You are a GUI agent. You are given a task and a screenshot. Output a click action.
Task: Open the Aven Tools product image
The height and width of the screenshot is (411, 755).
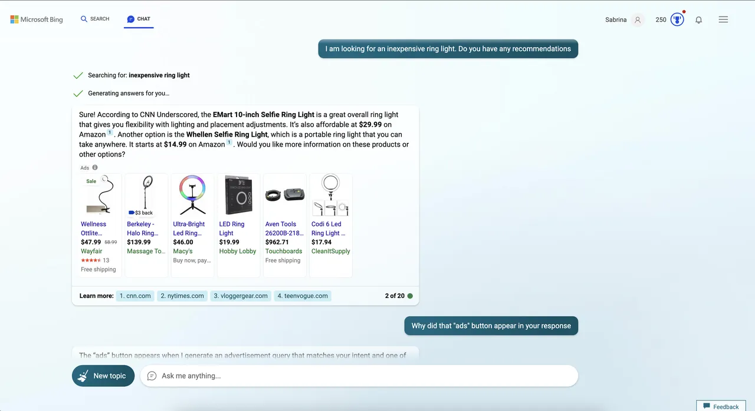click(x=284, y=195)
